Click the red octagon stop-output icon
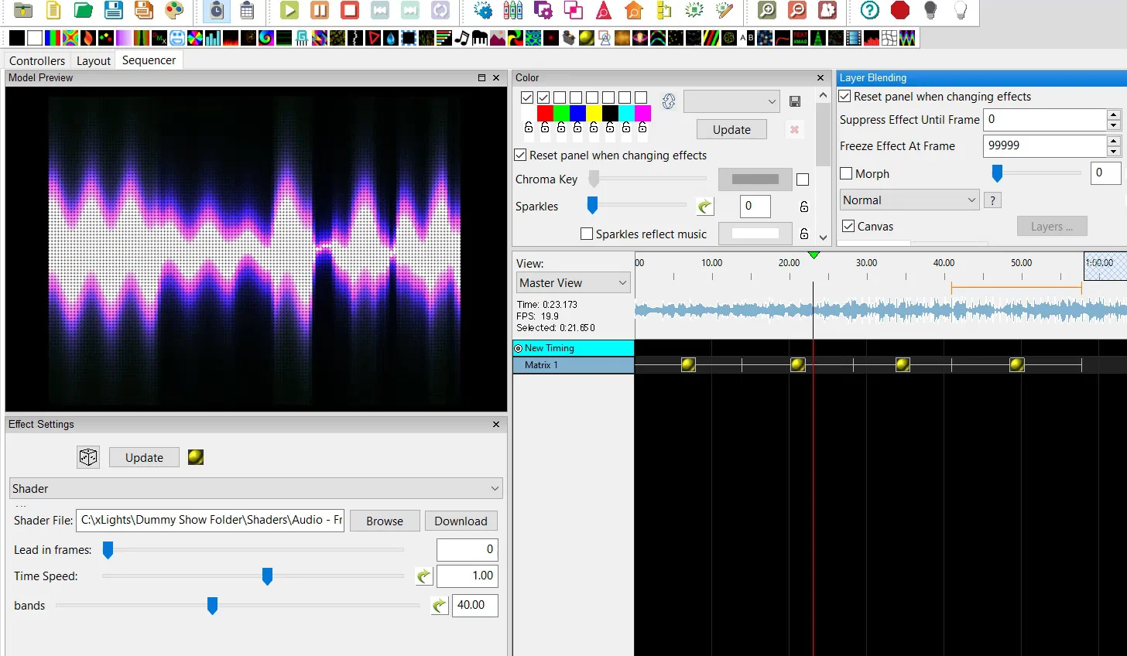This screenshot has height=656, width=1127. click(900, 11)
